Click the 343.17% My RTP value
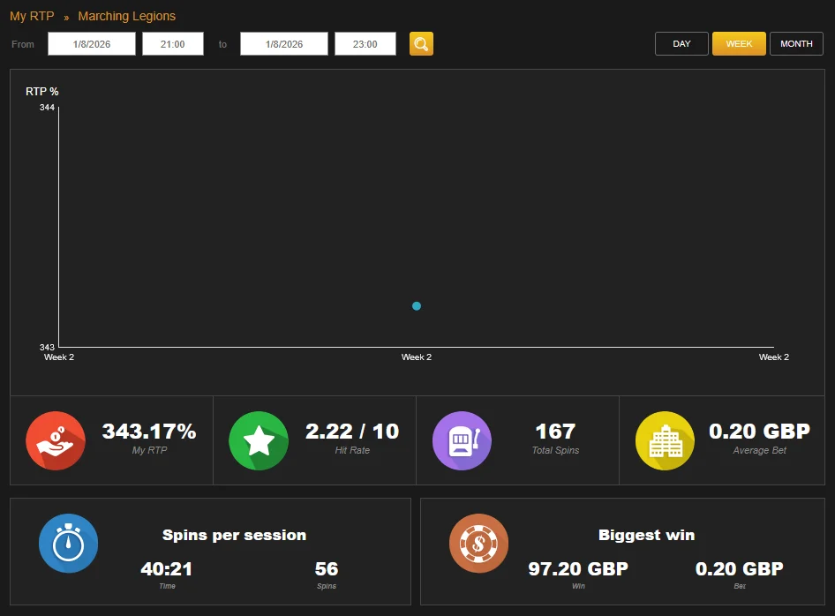This screenshot has width=835, height=616. tap(149, 432)
